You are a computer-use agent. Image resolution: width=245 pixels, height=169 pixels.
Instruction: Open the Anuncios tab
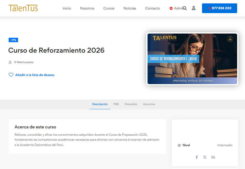[149, 104]
